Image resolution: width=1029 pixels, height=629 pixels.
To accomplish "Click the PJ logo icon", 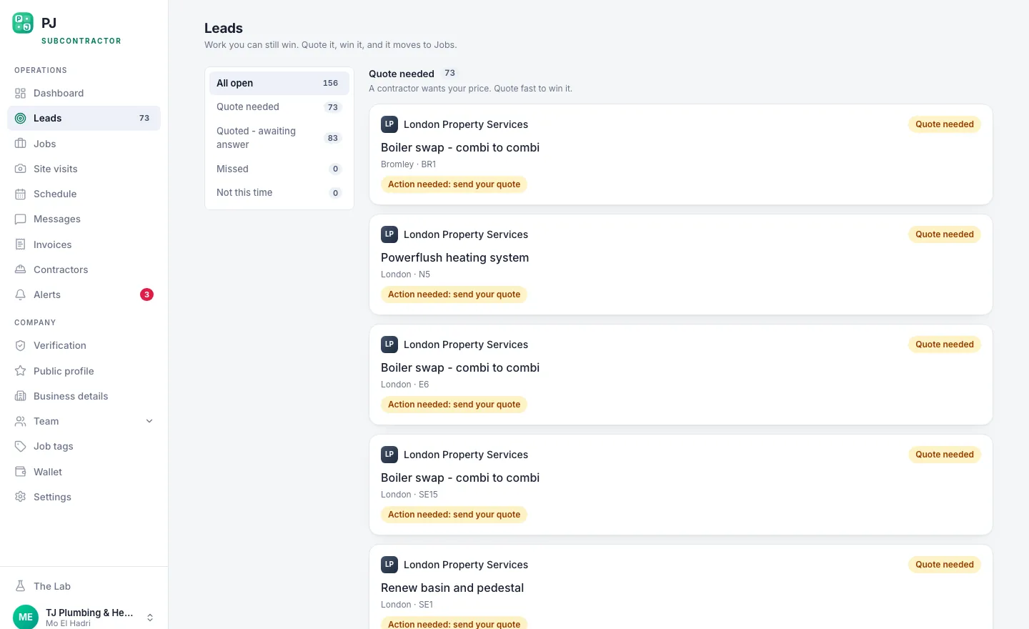I will pyautogui.click(x=23, y=23).
